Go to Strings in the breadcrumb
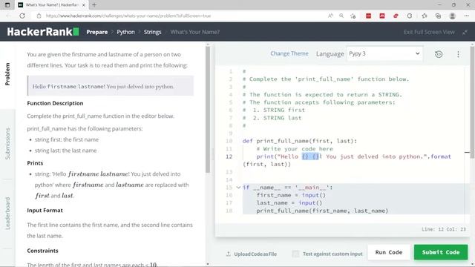 tap(152, 32)
